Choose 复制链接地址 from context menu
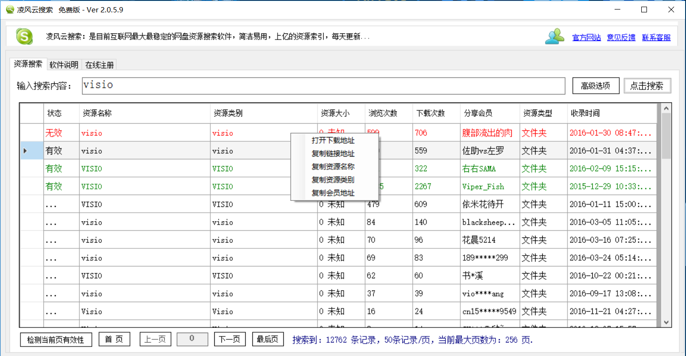The width and height of the screenshot is (686, 356). [x=335, y=154]
